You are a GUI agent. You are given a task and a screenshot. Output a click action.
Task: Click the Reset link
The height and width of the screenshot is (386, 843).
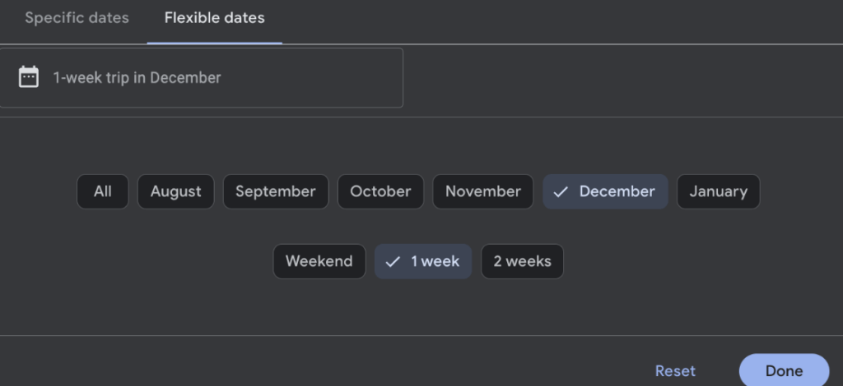pos(675,371)
